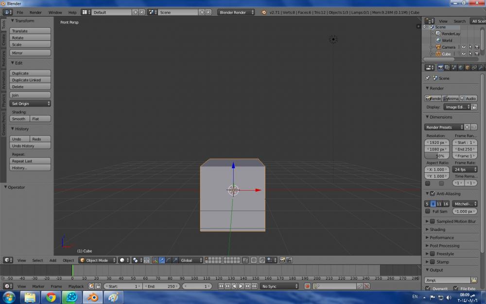Hide the Cube using its eye icon
This screenshot has width=486, height=304.
pyautogui.click(x=463, y=54)
